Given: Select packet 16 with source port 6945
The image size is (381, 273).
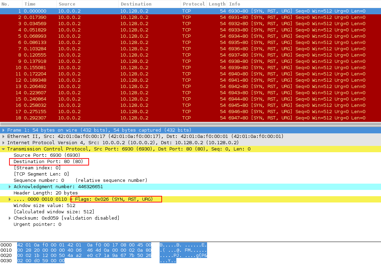Looking at the screenshot, I should (191, 105).
